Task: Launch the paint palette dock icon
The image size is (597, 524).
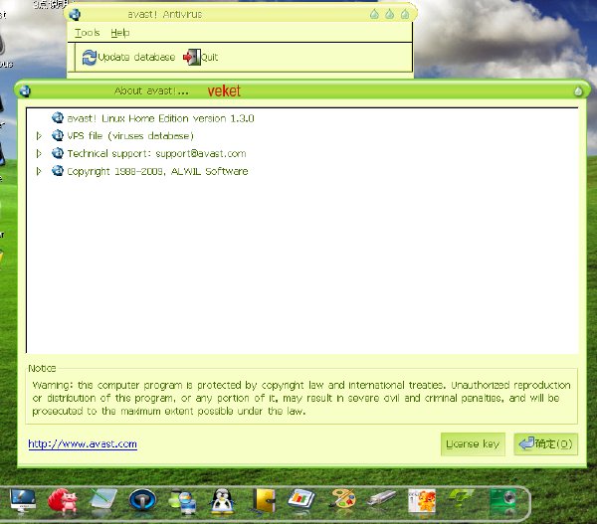Action: 342,498
